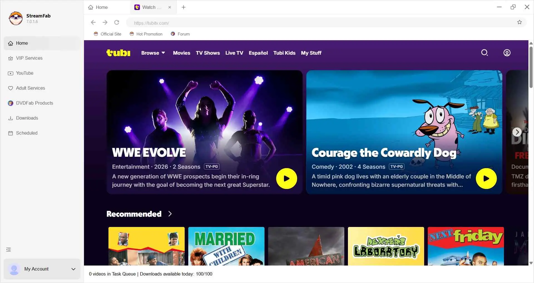Open Scheduled tasks section
Image resolution: width=534 pixels, height=283 pixels.
[x=42, y=133]
